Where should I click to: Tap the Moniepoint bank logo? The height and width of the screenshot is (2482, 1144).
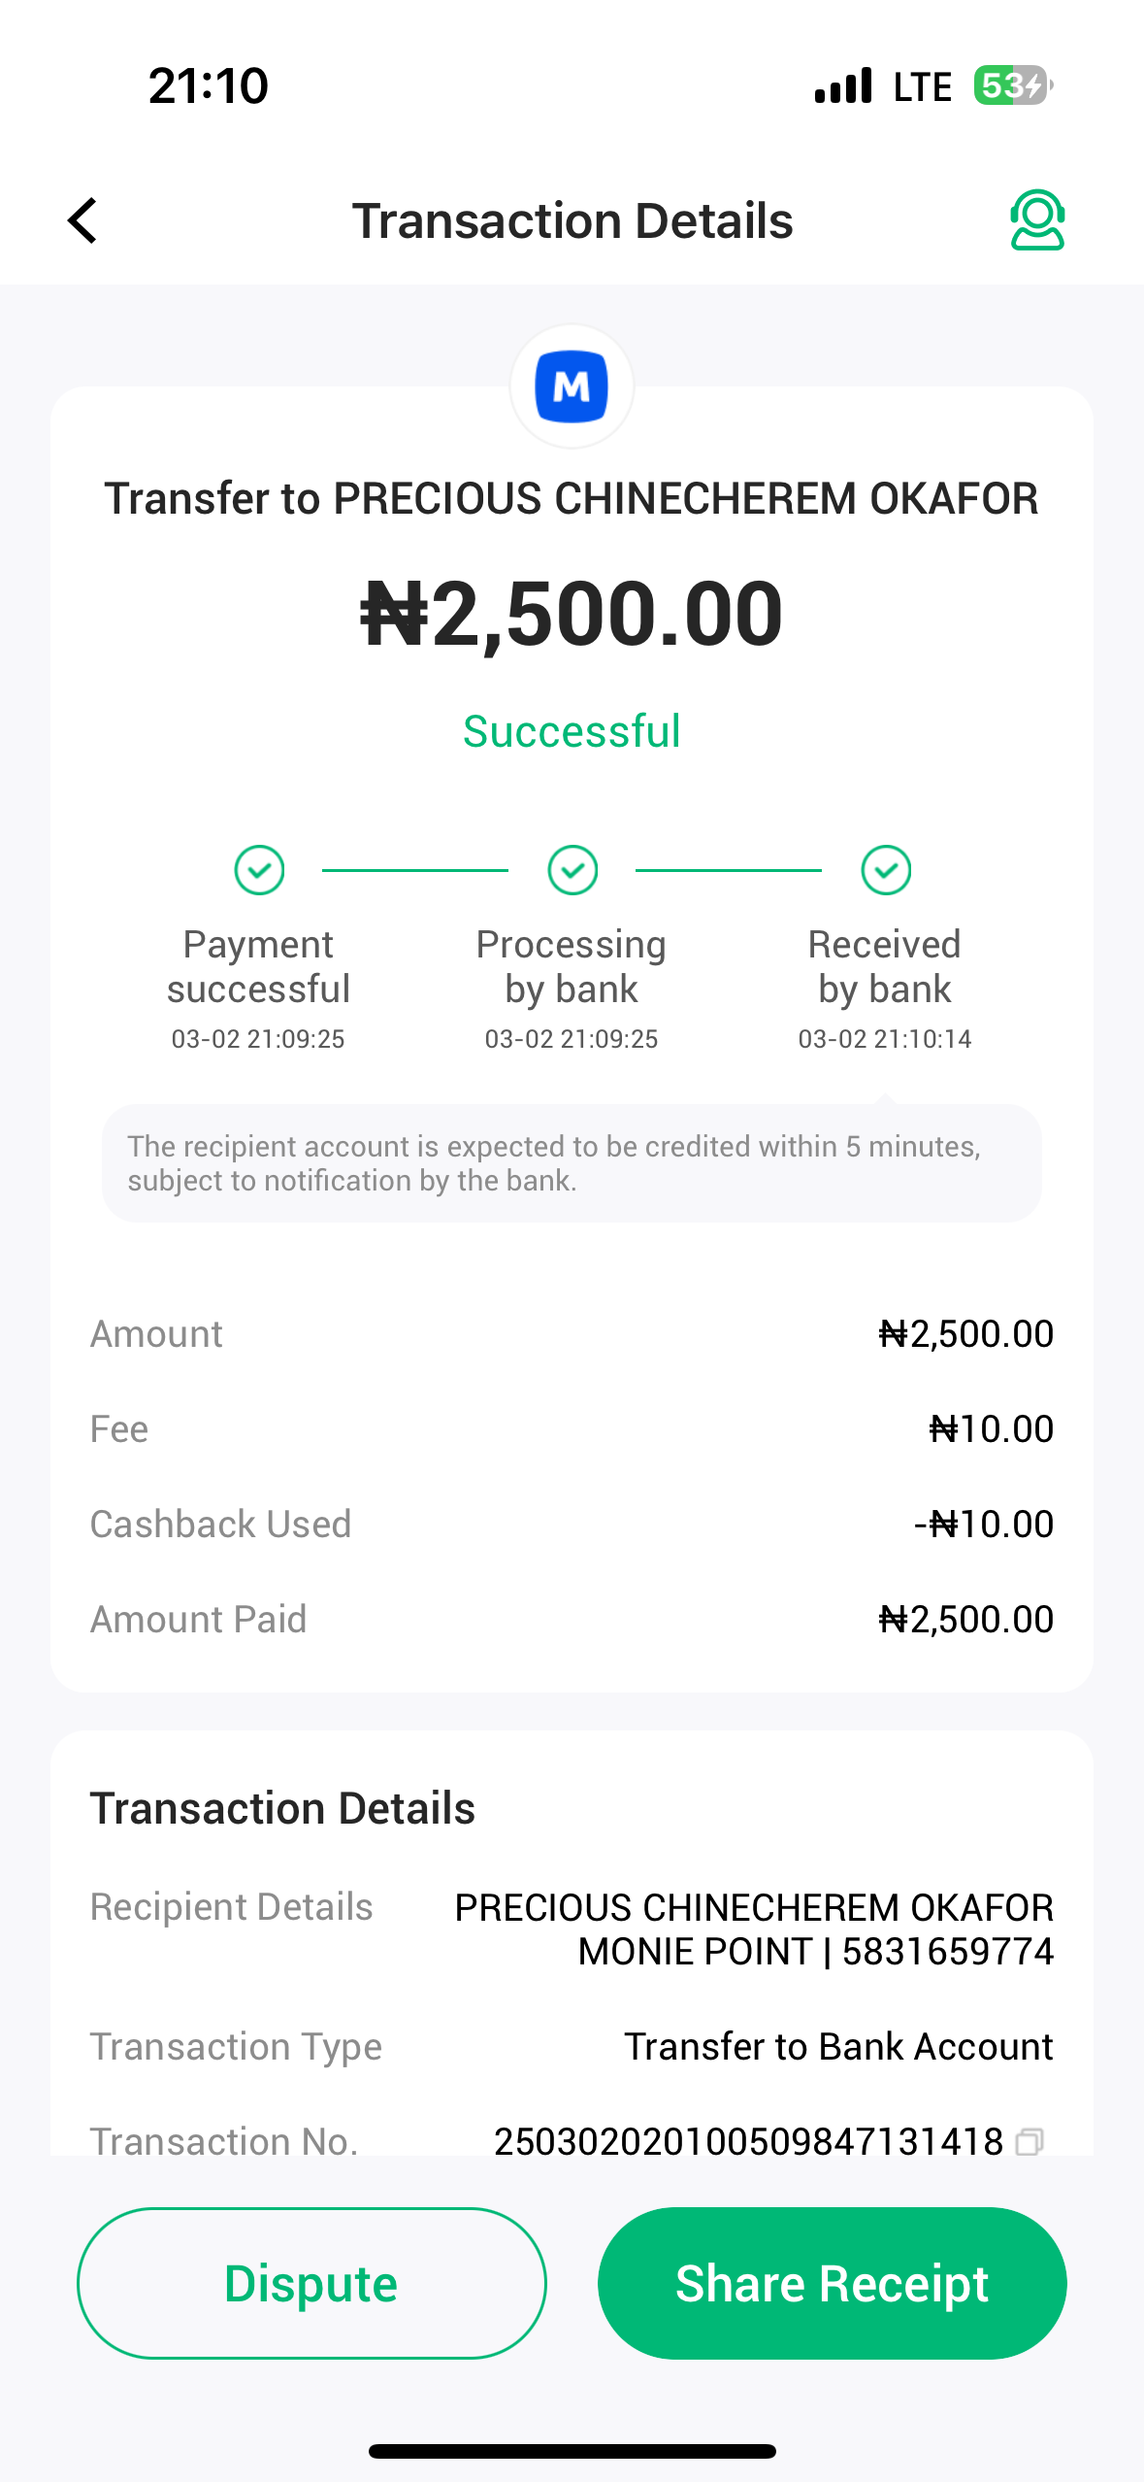572,386
